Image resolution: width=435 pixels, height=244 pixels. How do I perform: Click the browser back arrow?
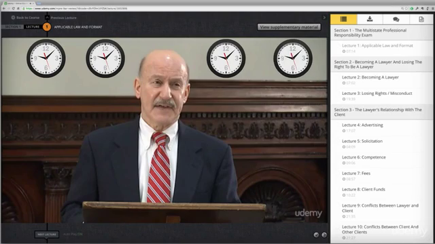point(4,9)
